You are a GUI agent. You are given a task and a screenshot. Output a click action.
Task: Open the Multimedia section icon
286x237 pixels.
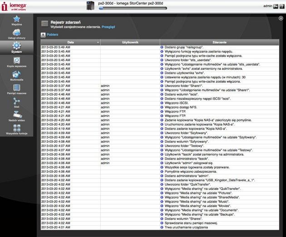click(x=17, y=74)
